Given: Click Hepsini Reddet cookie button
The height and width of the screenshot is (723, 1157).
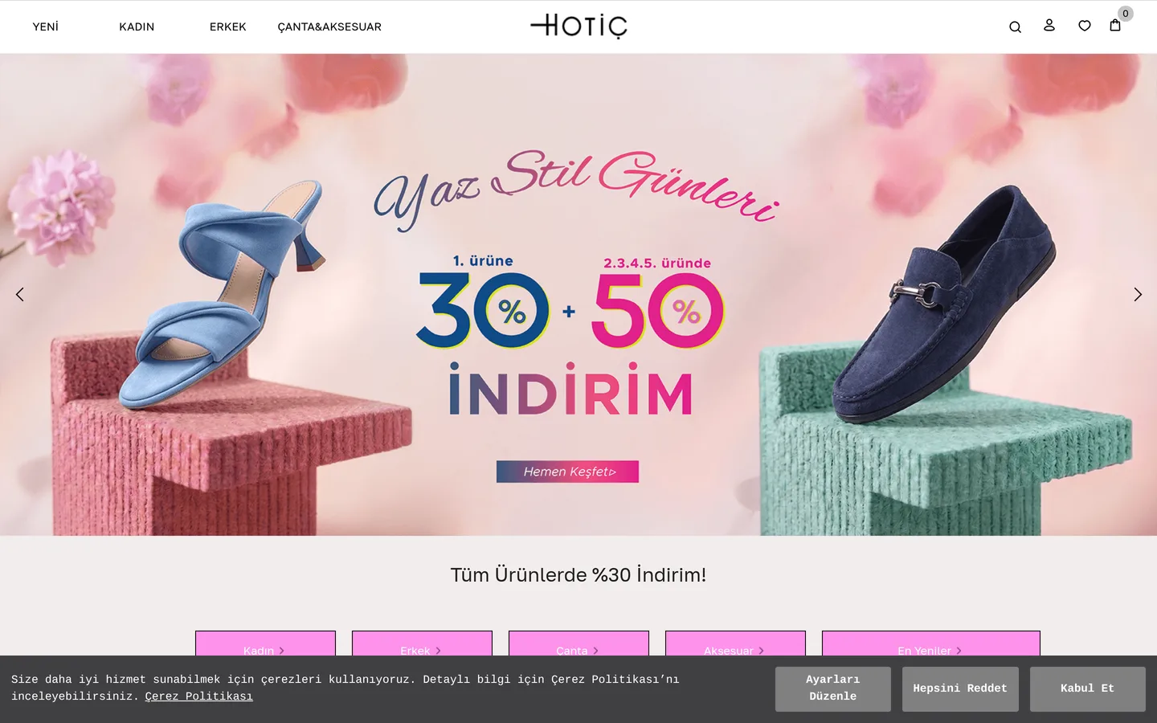Looking at the screenshot, I should click(x=960, y=688).
